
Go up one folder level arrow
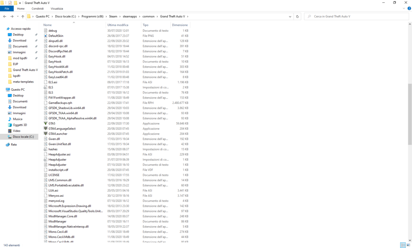tap(23, 17)
